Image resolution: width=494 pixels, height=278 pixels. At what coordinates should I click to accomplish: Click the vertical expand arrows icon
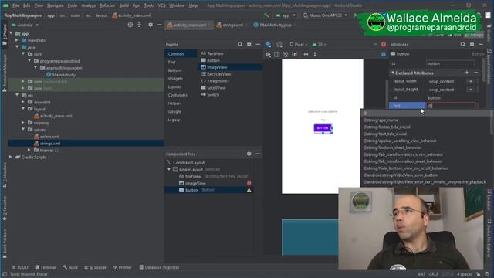coord(315,54)
